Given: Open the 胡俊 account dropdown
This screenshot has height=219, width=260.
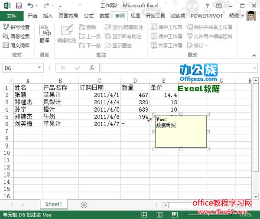Looking at the screenshot, I should point(237,16).
